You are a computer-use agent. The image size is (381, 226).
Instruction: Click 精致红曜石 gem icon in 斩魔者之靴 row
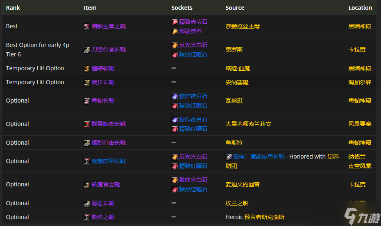(175, 190)
